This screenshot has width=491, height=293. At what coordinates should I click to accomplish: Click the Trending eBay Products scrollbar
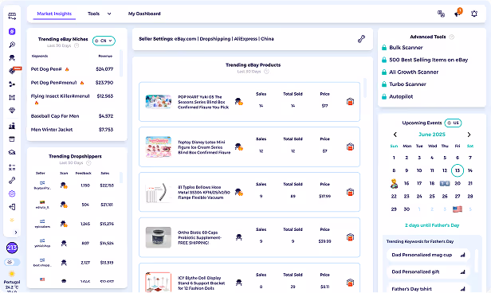click(364, 88)
